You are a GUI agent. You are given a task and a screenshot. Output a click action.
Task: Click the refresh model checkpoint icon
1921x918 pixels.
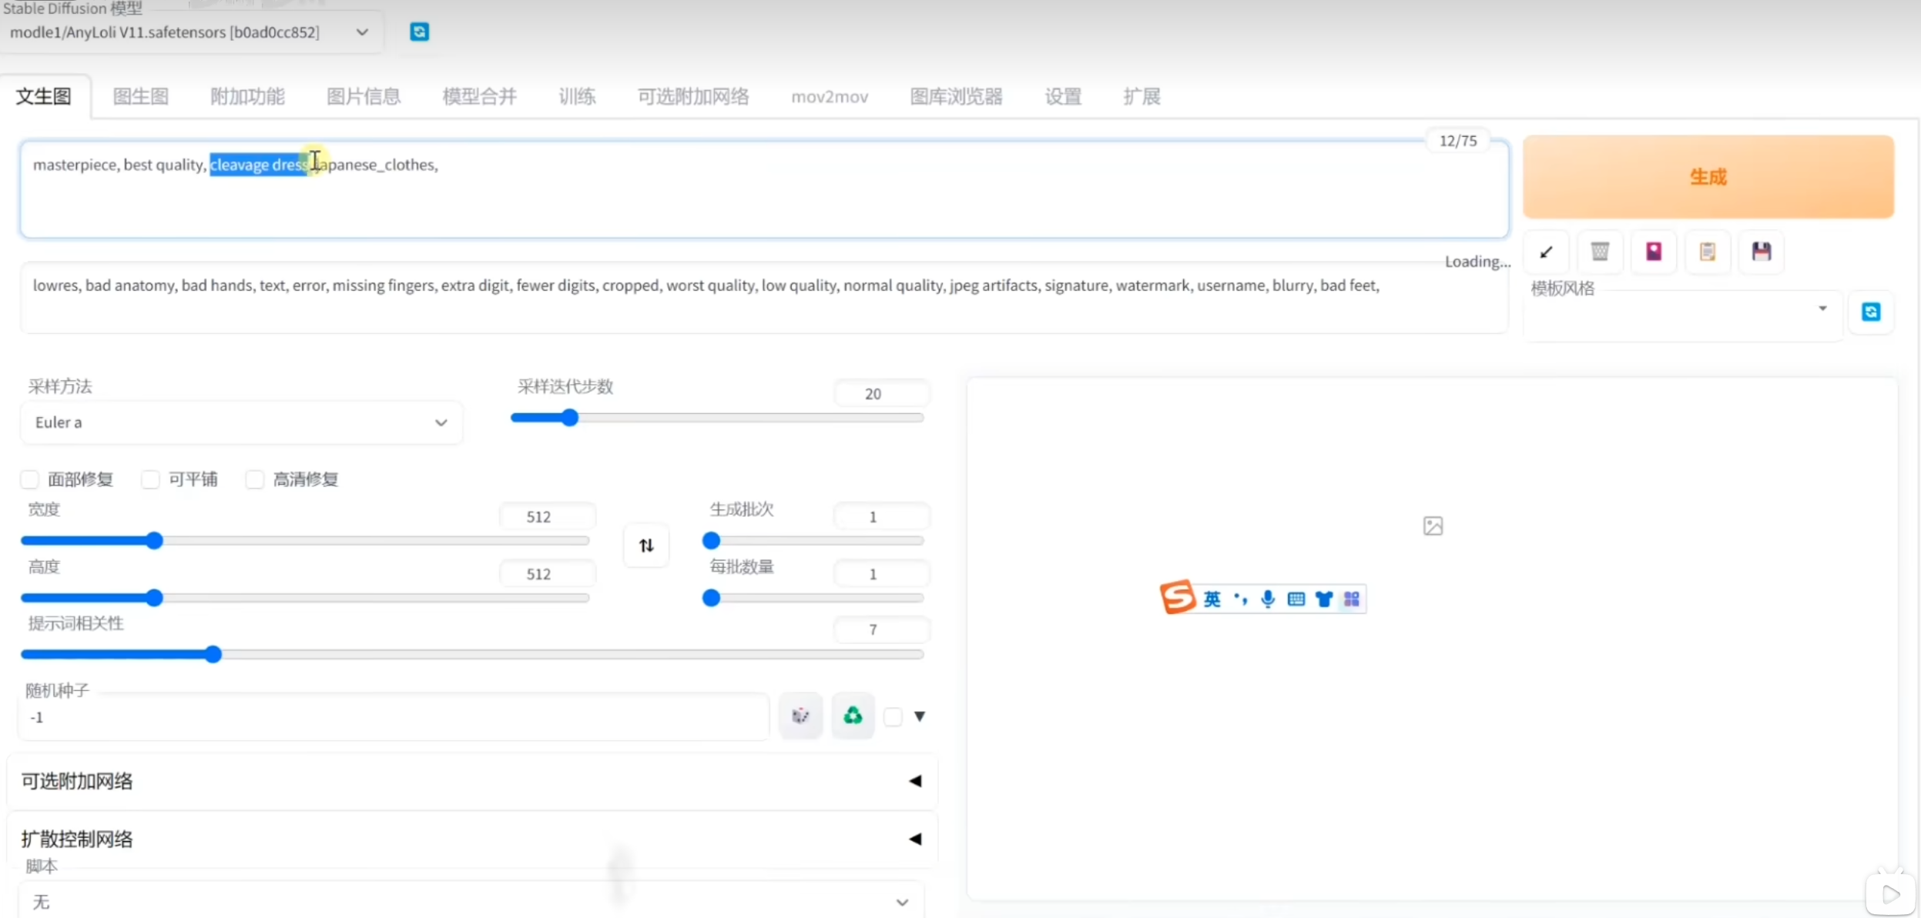[419, 32]
